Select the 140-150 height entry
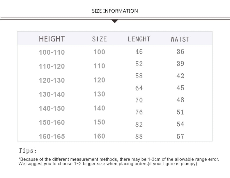230x178 pixels. pyautogui.click(x=52, y=108)
